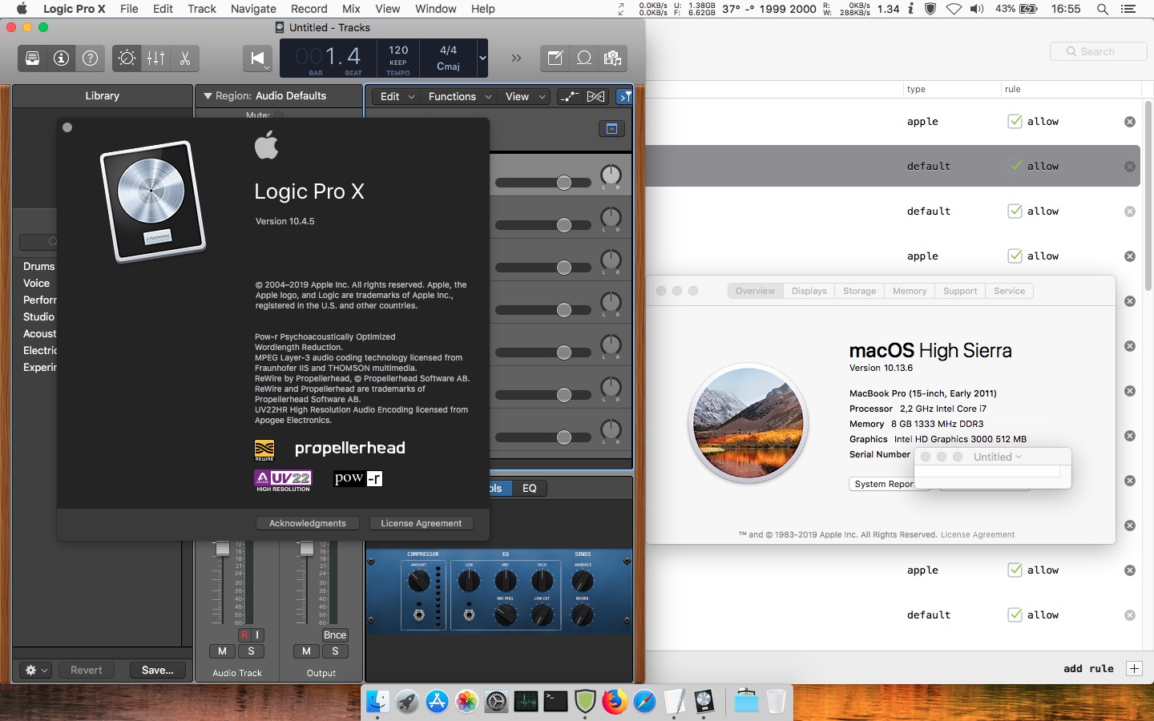Open Photos app in Dock
The width and height of the screenshot is (1154, 721).
tap(466, 702)
